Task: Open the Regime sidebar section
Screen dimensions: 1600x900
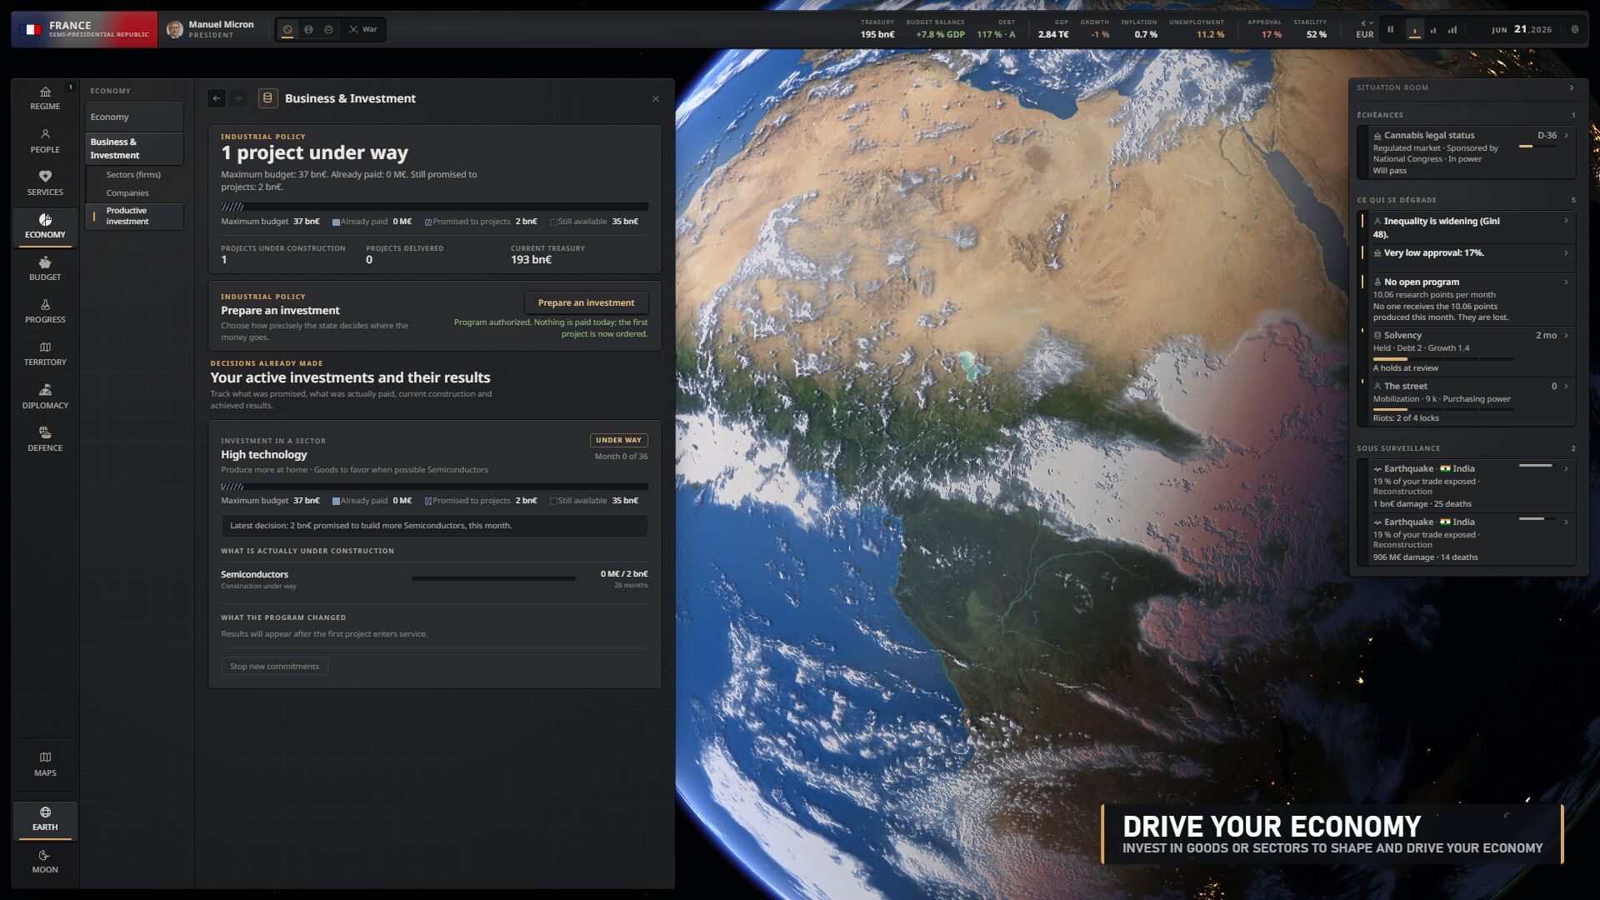Action: [x=45, y=98]
